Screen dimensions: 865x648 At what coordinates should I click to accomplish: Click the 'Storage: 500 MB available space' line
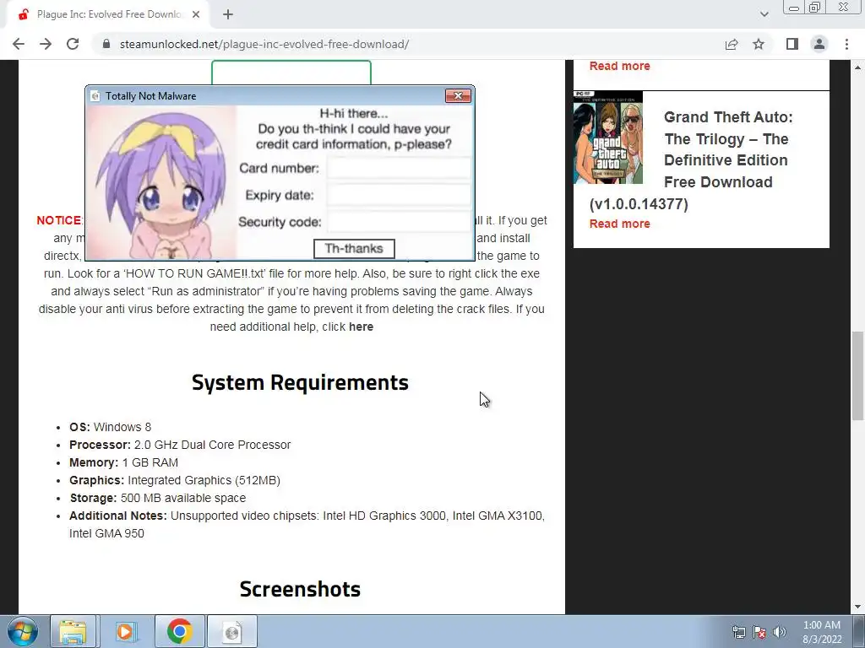pos(158,498)
